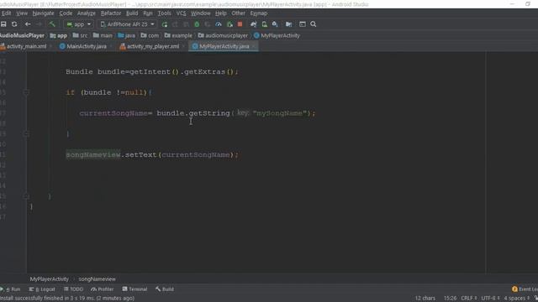Open the TODO tool window
This screenshot has width=538, height=302.
(73, 289)
